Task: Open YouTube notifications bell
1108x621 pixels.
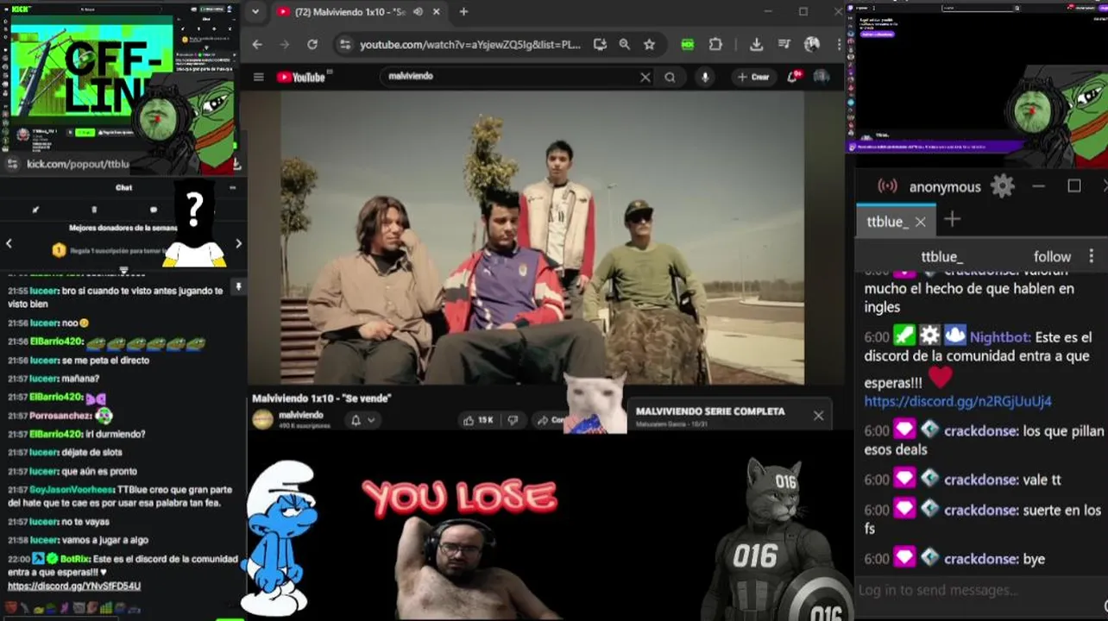Action: point(793,77)
